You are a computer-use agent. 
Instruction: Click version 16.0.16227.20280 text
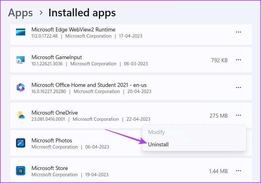pyautogui.click(x=49, y=91)
